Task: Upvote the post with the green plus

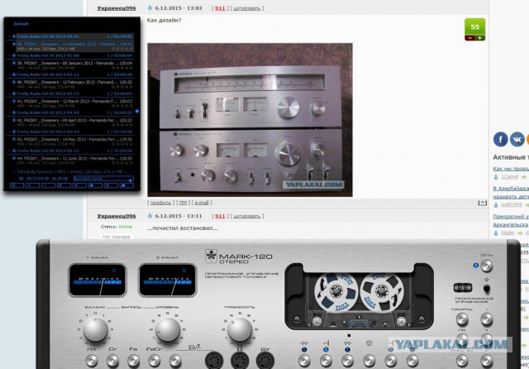Action: 479,38
